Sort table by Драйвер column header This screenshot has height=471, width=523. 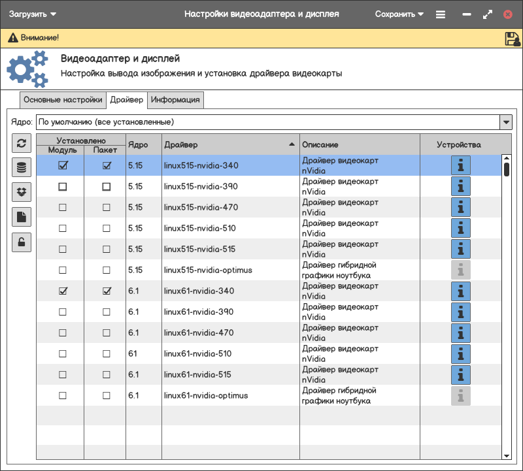pos(229,144)
